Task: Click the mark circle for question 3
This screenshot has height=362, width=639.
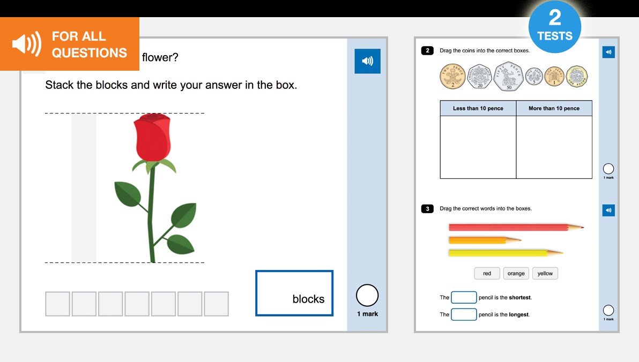Action: tap(608, 310)
